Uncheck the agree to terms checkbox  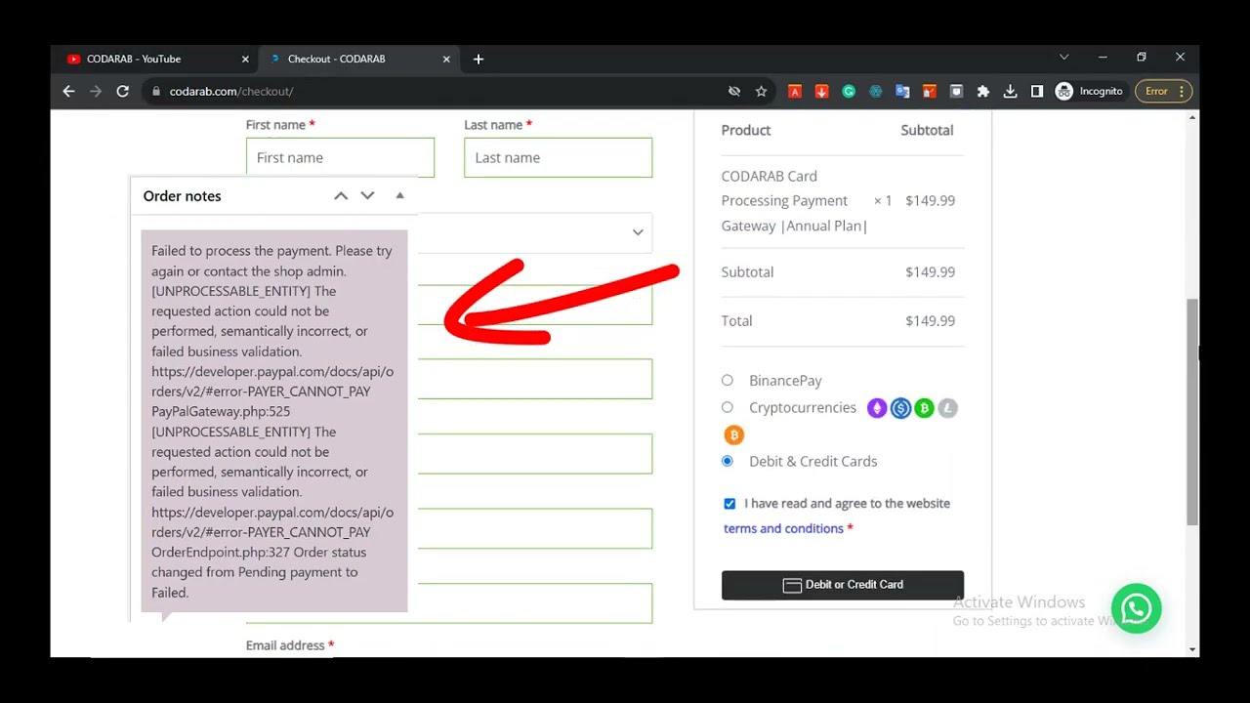click(x=729, y=504)
